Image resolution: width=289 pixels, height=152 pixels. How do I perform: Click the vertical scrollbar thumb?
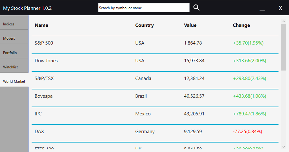(284, 47)
